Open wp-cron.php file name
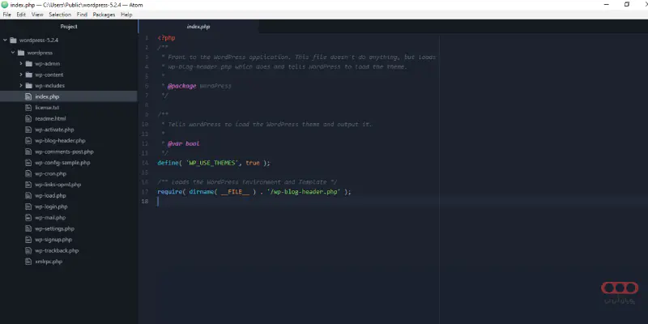This screenshot has width=648, height=324. click(51, 173)
